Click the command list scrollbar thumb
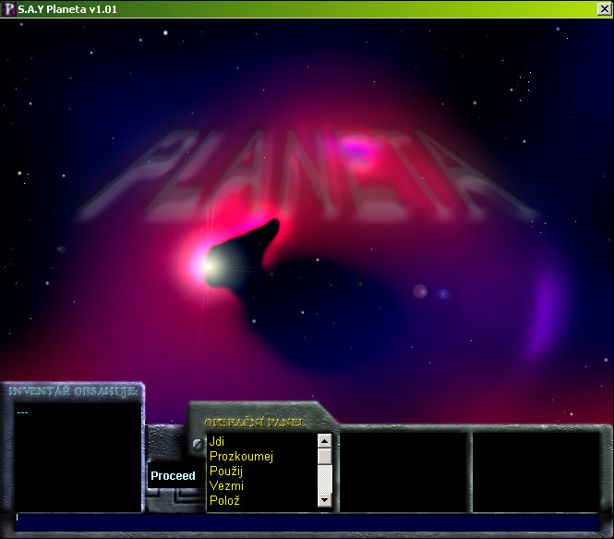 coord(325,457)
